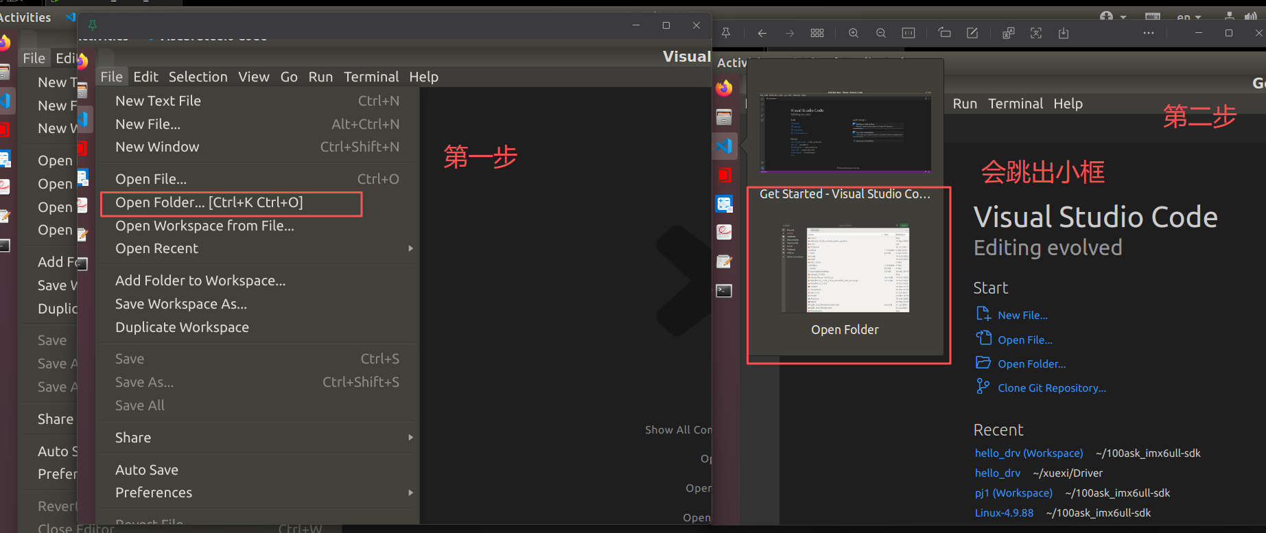Open File menu in the step-one image

point(111,77)
